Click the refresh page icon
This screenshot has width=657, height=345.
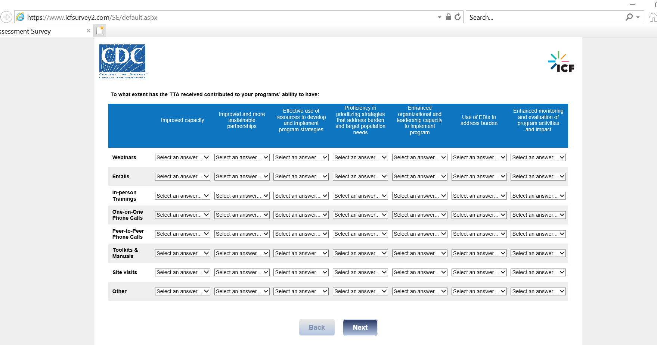pos(458,17)
